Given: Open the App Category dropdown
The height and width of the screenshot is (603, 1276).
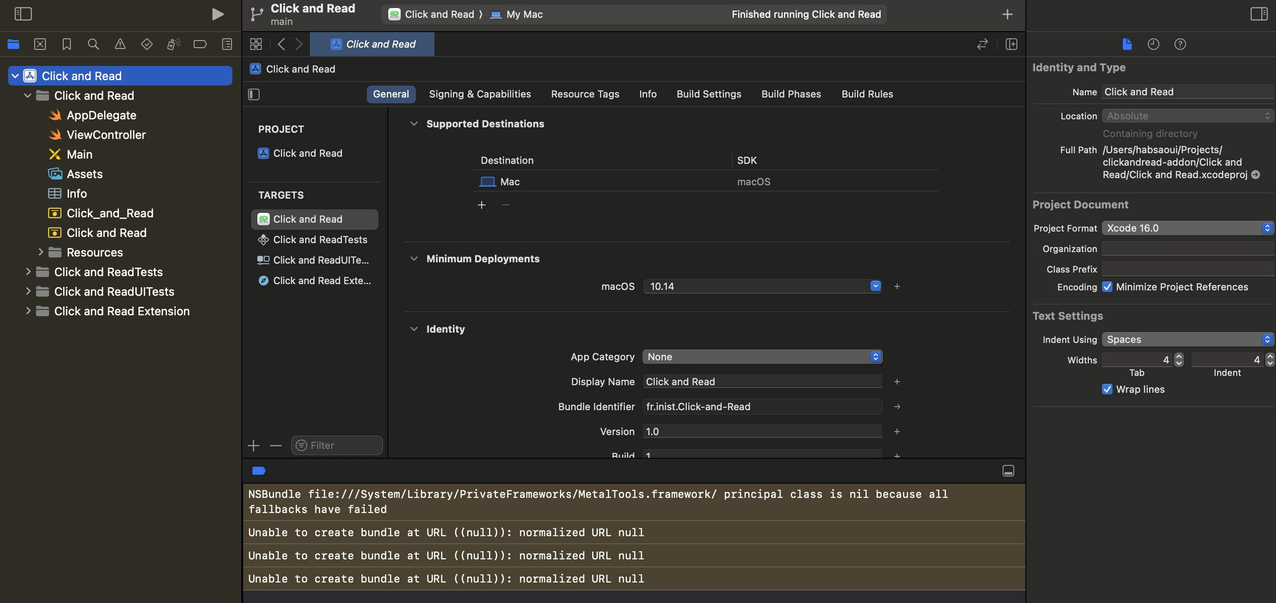Looking at the screenshot, I should pyautogui.click(x=762, y=357).
